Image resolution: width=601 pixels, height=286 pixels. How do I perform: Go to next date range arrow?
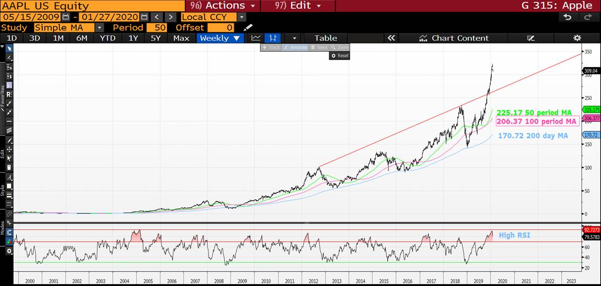(170, 17)
